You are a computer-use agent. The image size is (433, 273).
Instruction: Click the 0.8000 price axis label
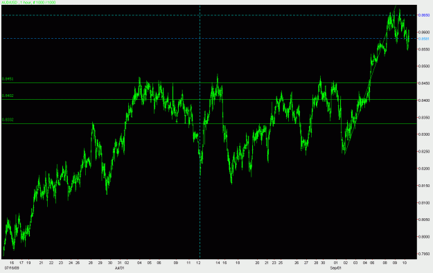click(x=424, y=237)
